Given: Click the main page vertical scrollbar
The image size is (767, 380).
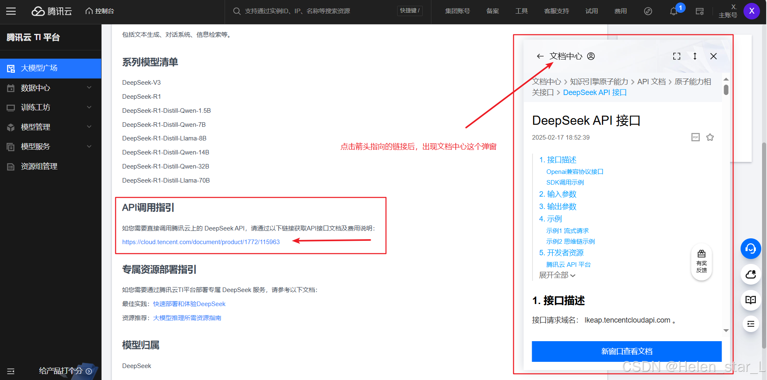Looking at the screenshot, I should [x=764, y=246].
